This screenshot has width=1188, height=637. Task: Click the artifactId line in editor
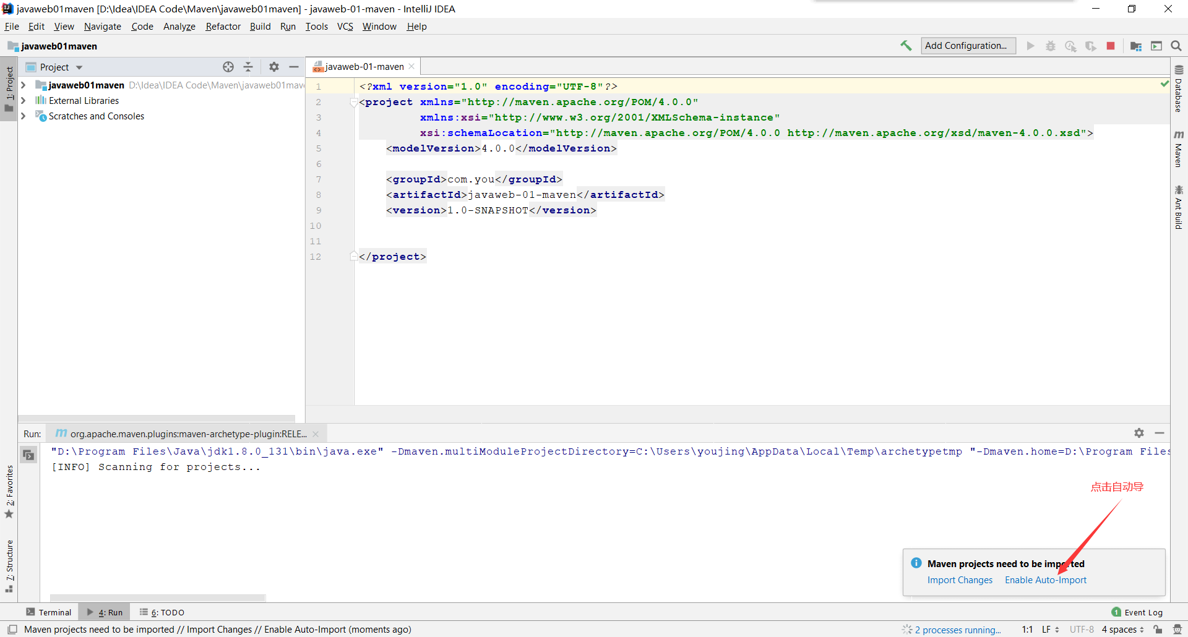coord(525,195)
